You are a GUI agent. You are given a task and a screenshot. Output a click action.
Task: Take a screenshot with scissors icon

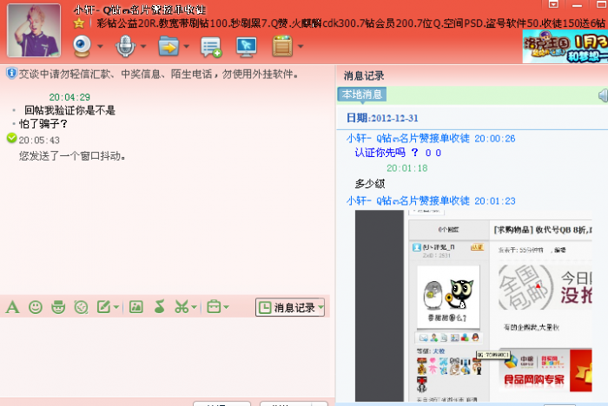pyautogui.click(x=182, y=307)
